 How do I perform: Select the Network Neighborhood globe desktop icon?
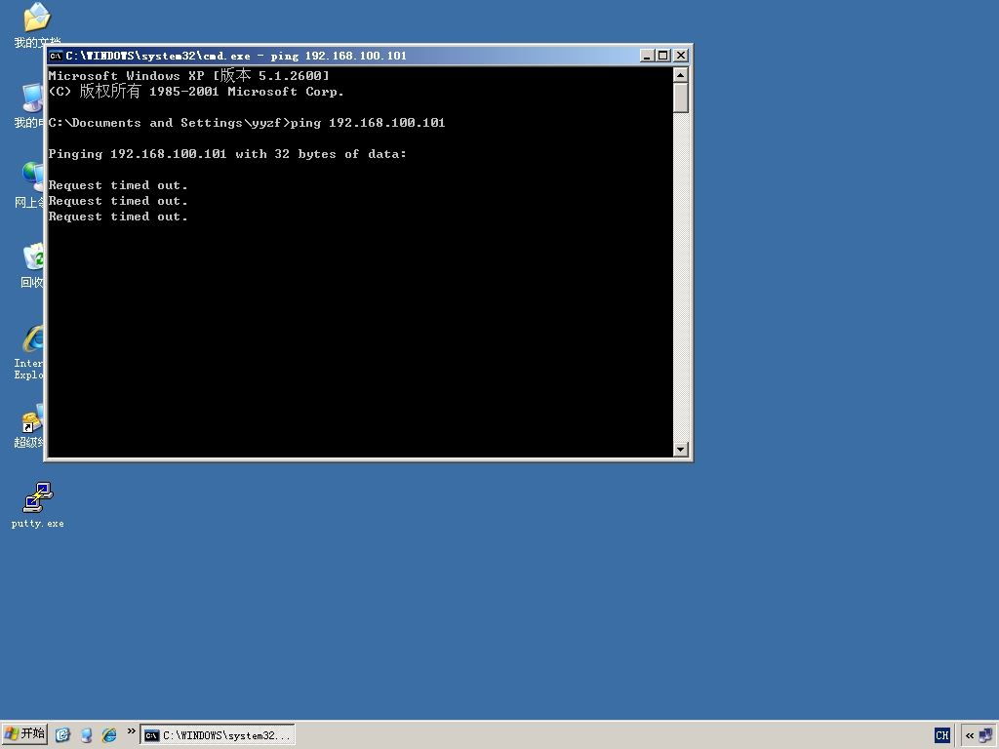[x=32, y=177]
